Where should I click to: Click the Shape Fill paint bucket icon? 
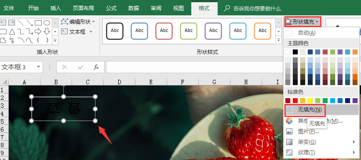point(289,21)
